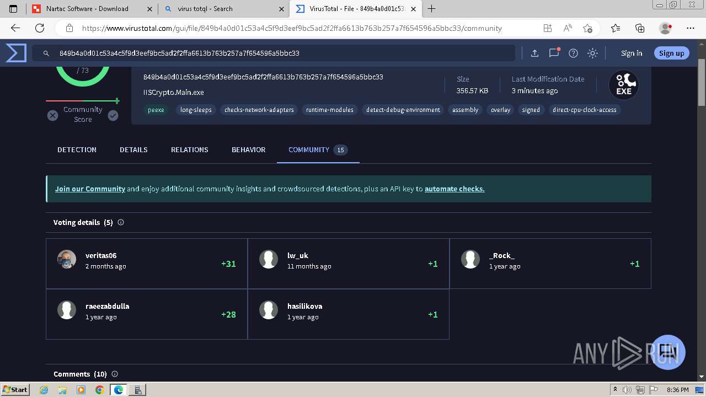Click _Rock_ user avatar
Screen dimensions: 706x397
point(470,259)
